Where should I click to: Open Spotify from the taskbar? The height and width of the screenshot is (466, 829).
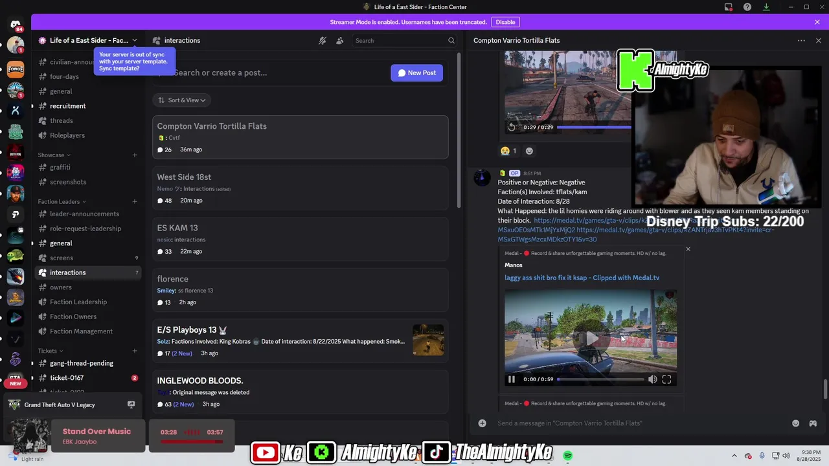pos(567,456)
